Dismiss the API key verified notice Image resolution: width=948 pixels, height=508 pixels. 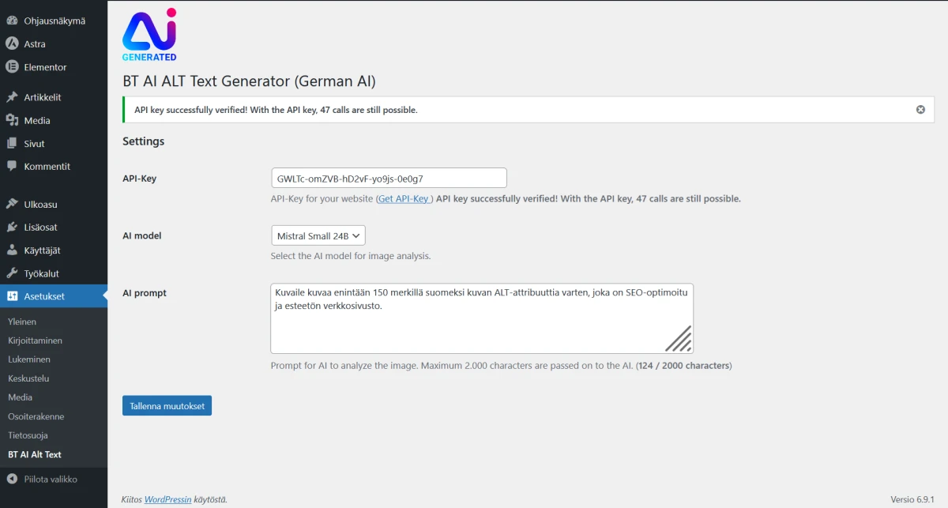(920, 110)
